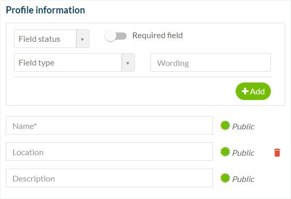Click the Required field label text
Screen dimensions: 291x199
coord(158,36)
